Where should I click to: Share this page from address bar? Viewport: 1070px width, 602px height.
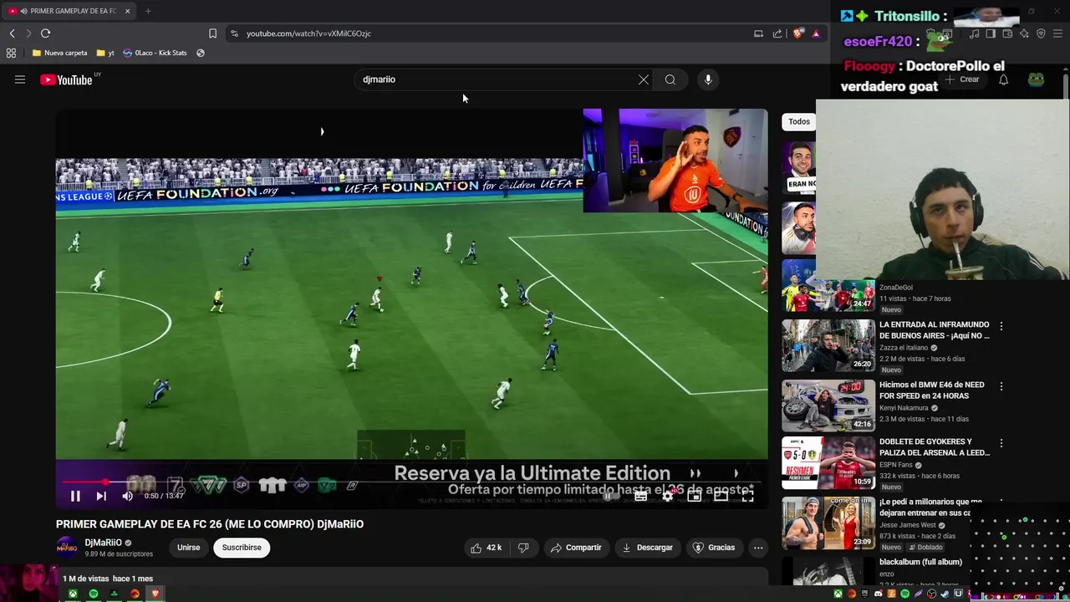pyautogui.click(x=777, y=33)
